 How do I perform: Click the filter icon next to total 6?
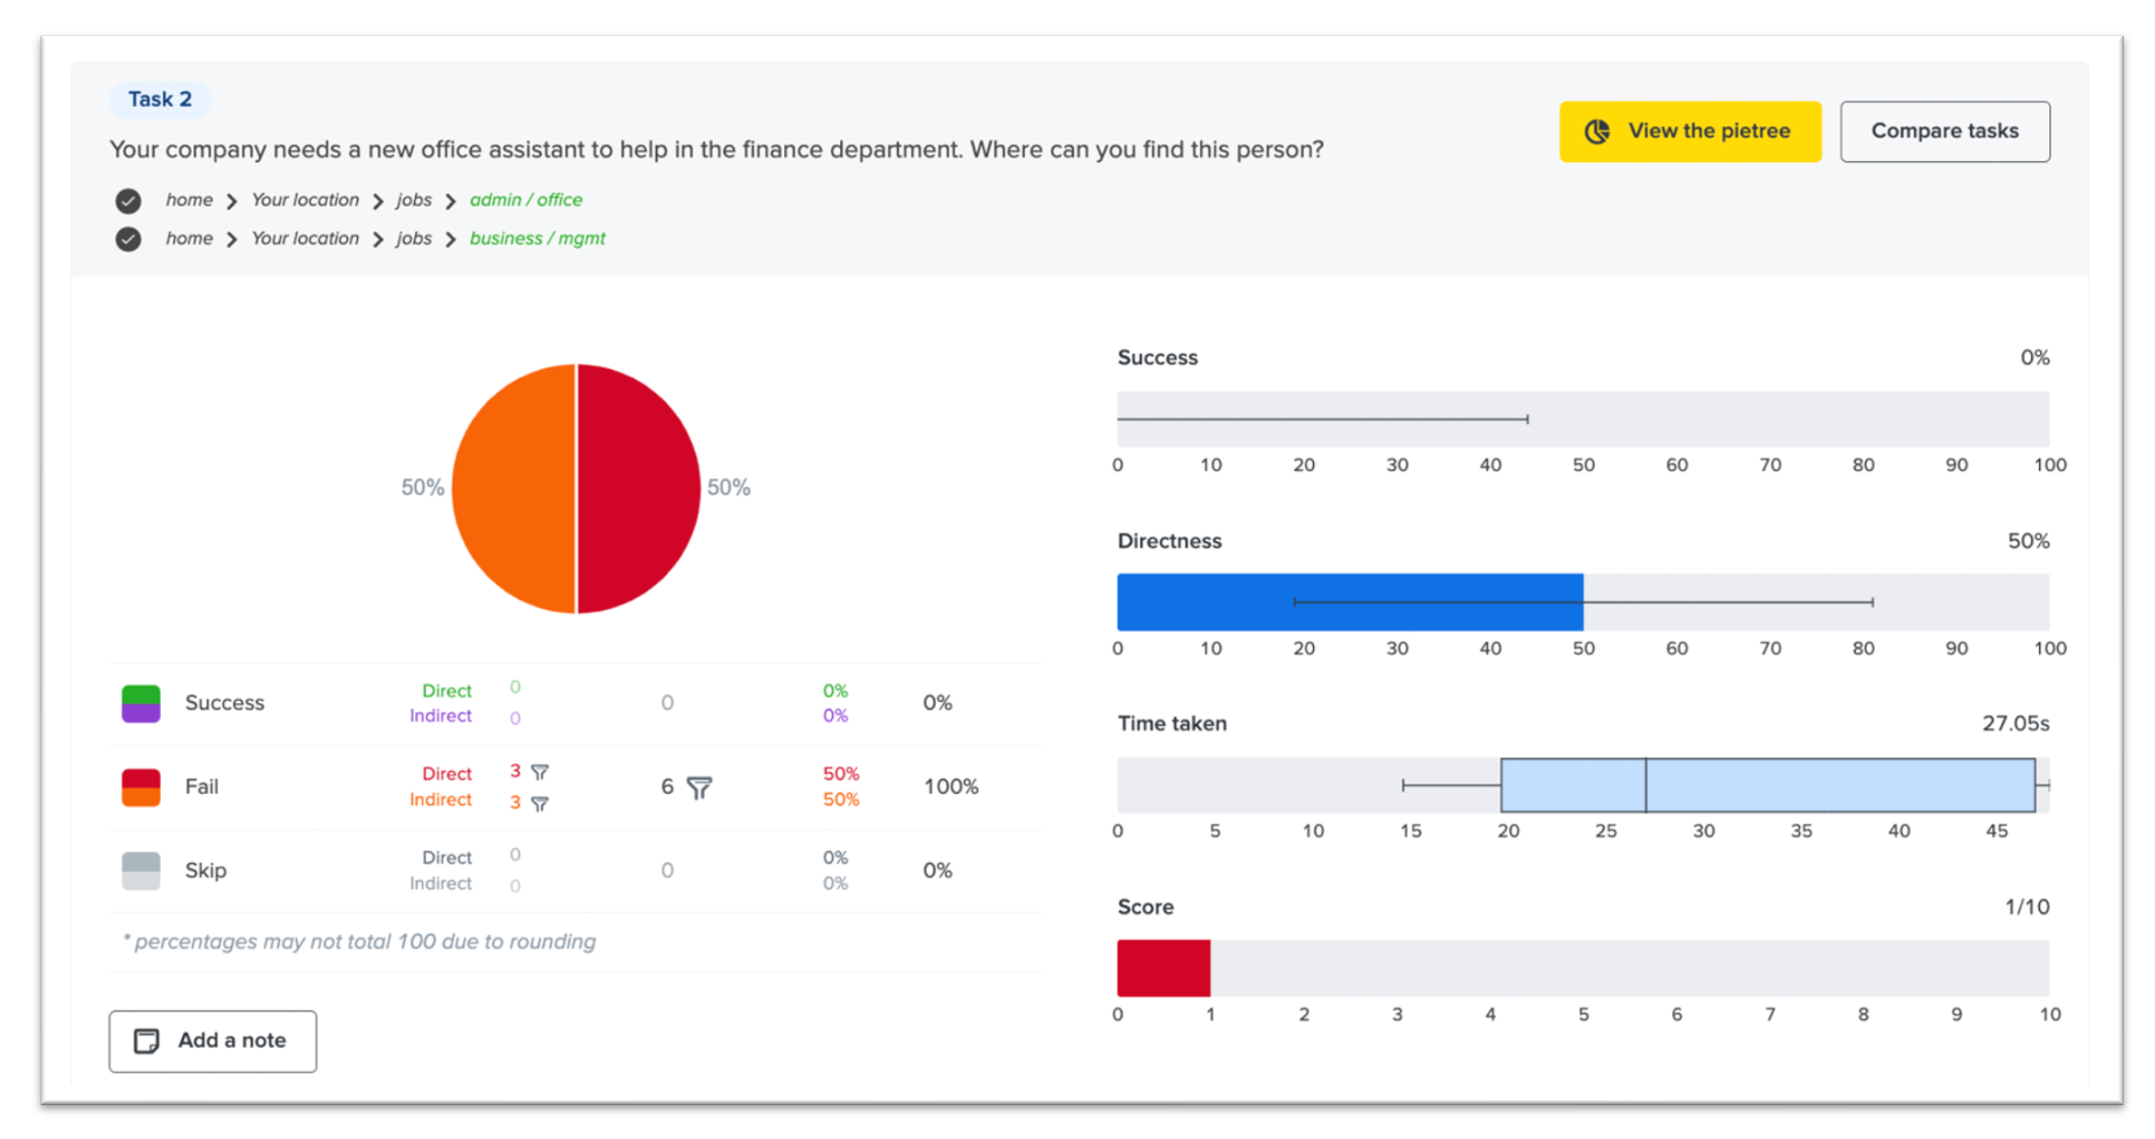[699, 788]
